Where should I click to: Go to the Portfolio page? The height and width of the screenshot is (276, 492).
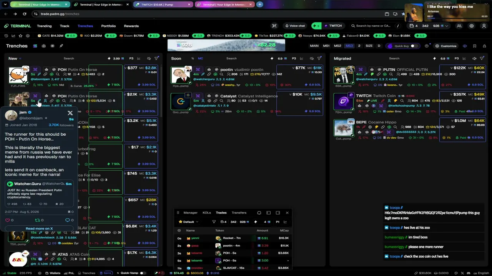[x=108, y=26]
